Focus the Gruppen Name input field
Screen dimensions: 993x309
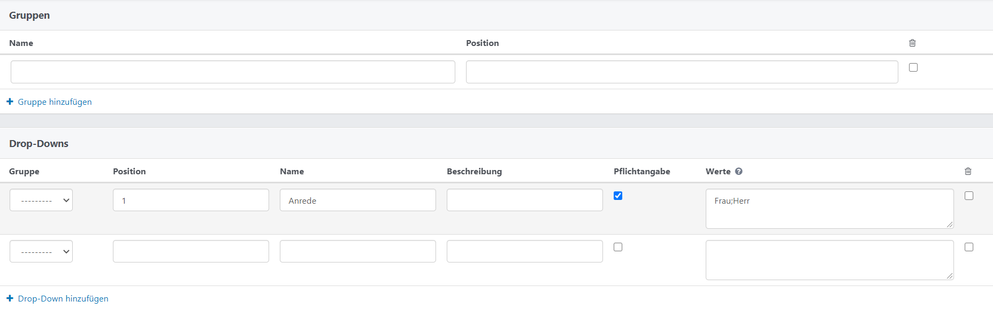point(233,72)
